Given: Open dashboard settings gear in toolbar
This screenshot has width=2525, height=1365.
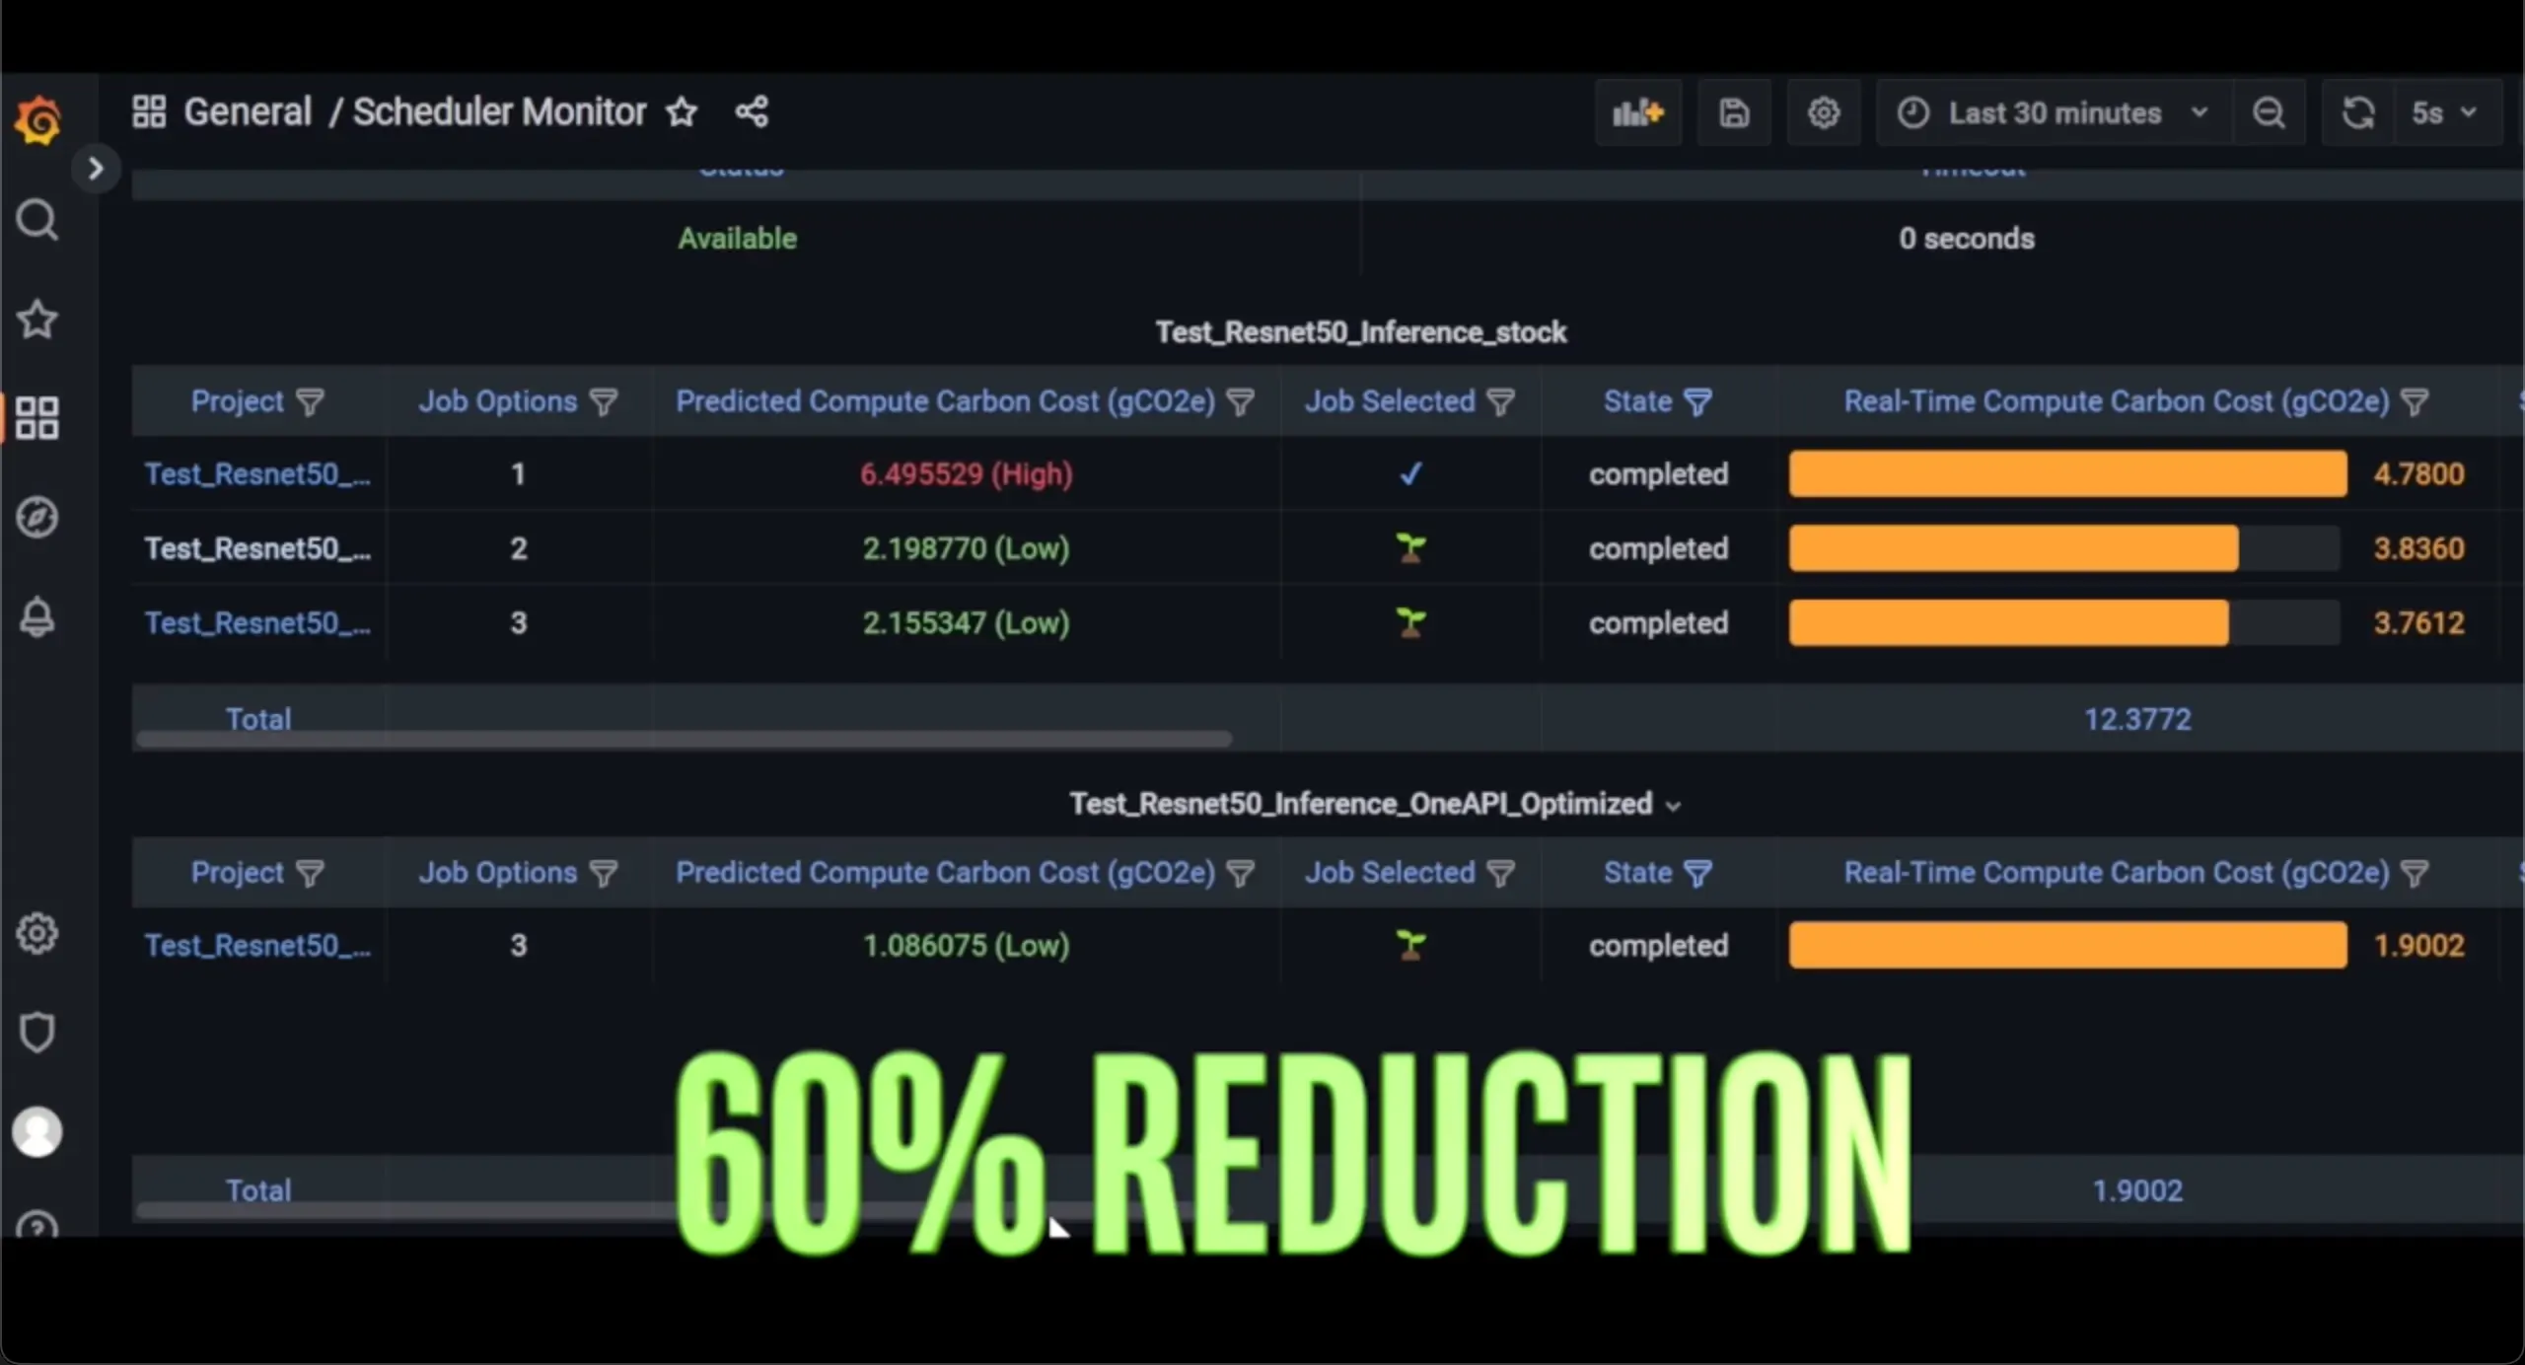Looking at the screenshot, I should point(1823,112).
